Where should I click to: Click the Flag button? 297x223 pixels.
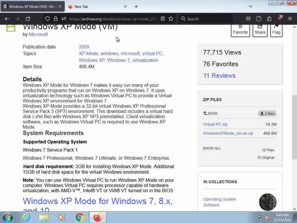point(276,30)
